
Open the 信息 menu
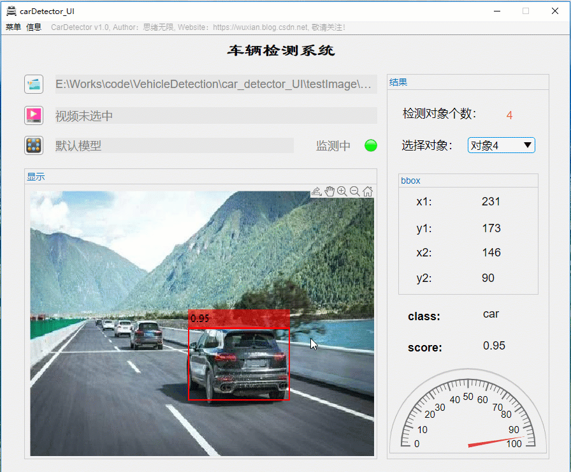[34, 27]
